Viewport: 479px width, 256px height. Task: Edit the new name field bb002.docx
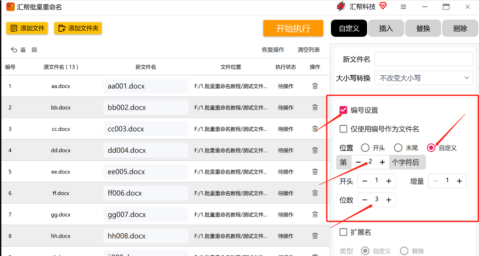click(x=146, y=107)
